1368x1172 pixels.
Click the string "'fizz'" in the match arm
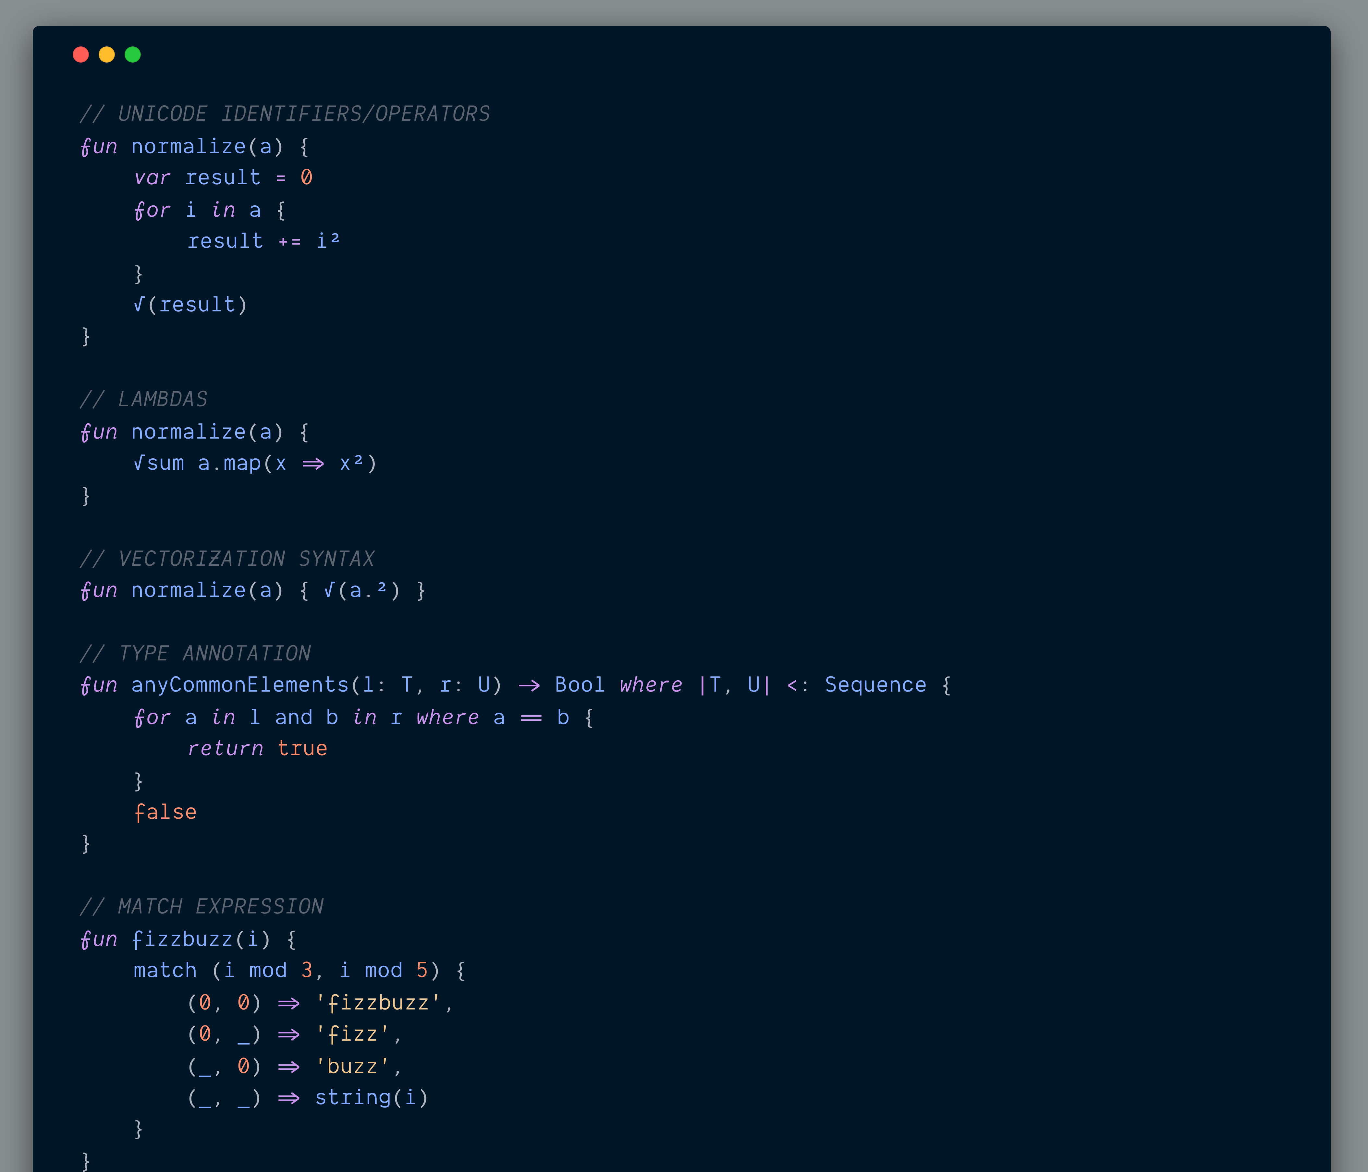click(352, 1034)
